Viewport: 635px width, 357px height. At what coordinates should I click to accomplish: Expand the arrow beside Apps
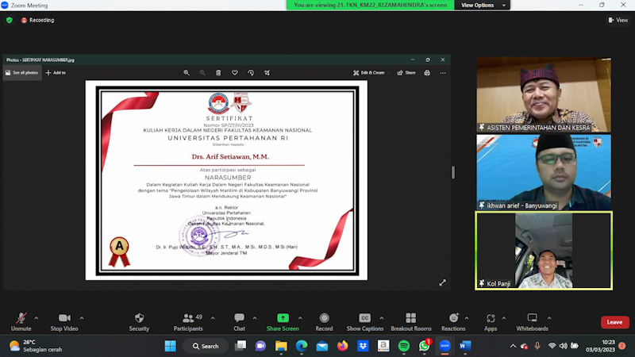coord(504,318)
